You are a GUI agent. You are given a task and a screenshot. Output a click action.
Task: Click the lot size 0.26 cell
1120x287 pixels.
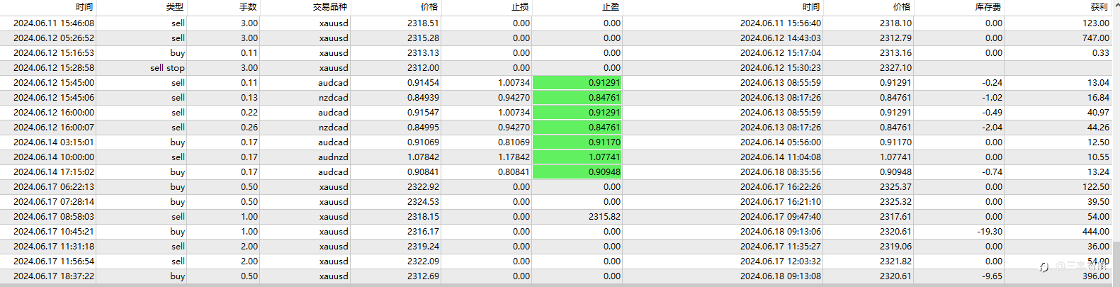pos(249,127)
